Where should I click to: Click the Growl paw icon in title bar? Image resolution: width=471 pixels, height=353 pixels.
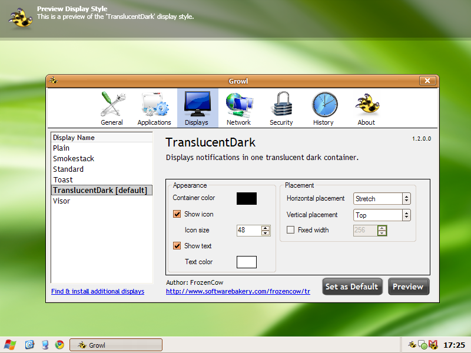click(x=54, y=81)
